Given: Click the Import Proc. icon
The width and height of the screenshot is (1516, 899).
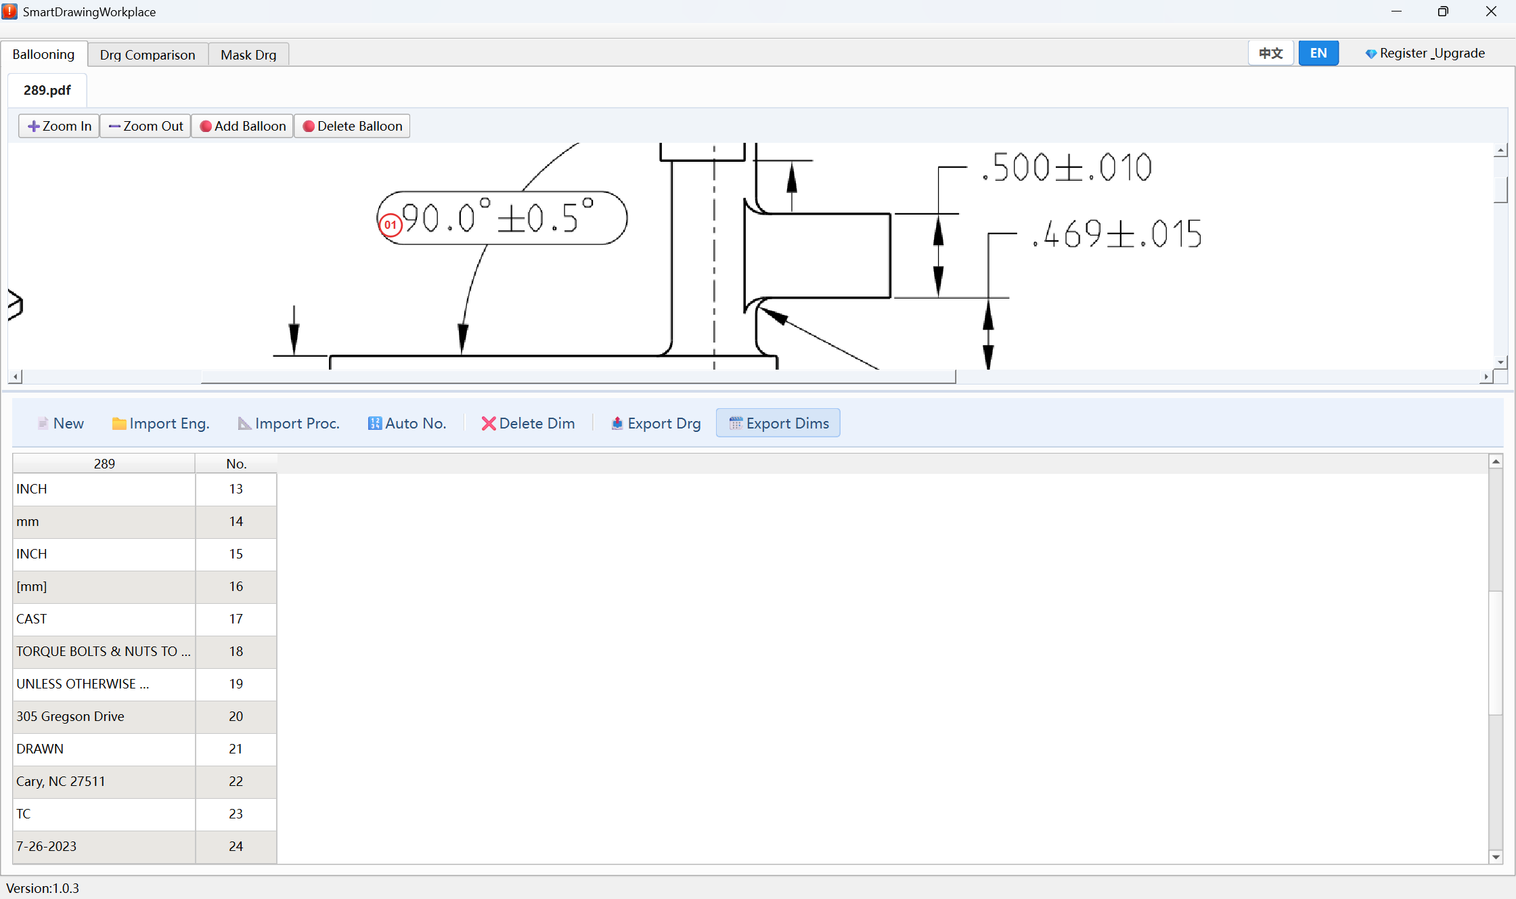Looking at the screenshot, I should (244, 424).
